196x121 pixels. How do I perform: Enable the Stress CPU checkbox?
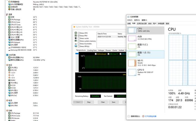pos(79,33)
